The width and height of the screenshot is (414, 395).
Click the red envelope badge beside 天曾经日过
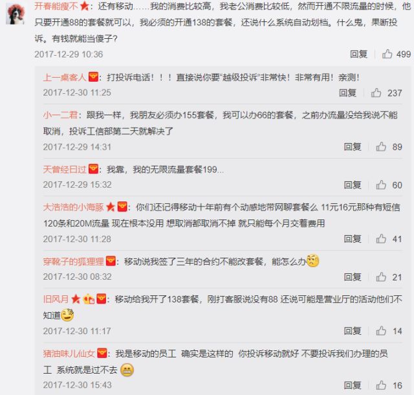(x=93, y=169)
